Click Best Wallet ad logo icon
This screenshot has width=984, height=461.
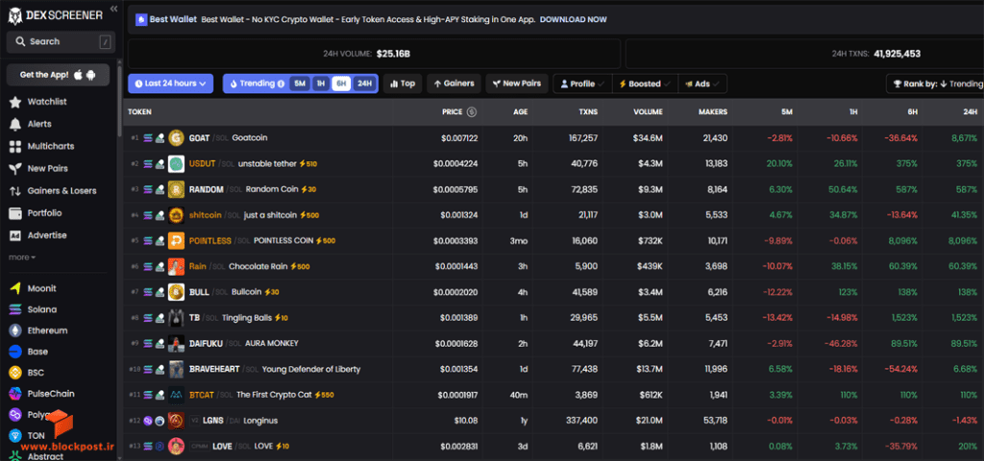pyautogui.click(x=141, y=19)
